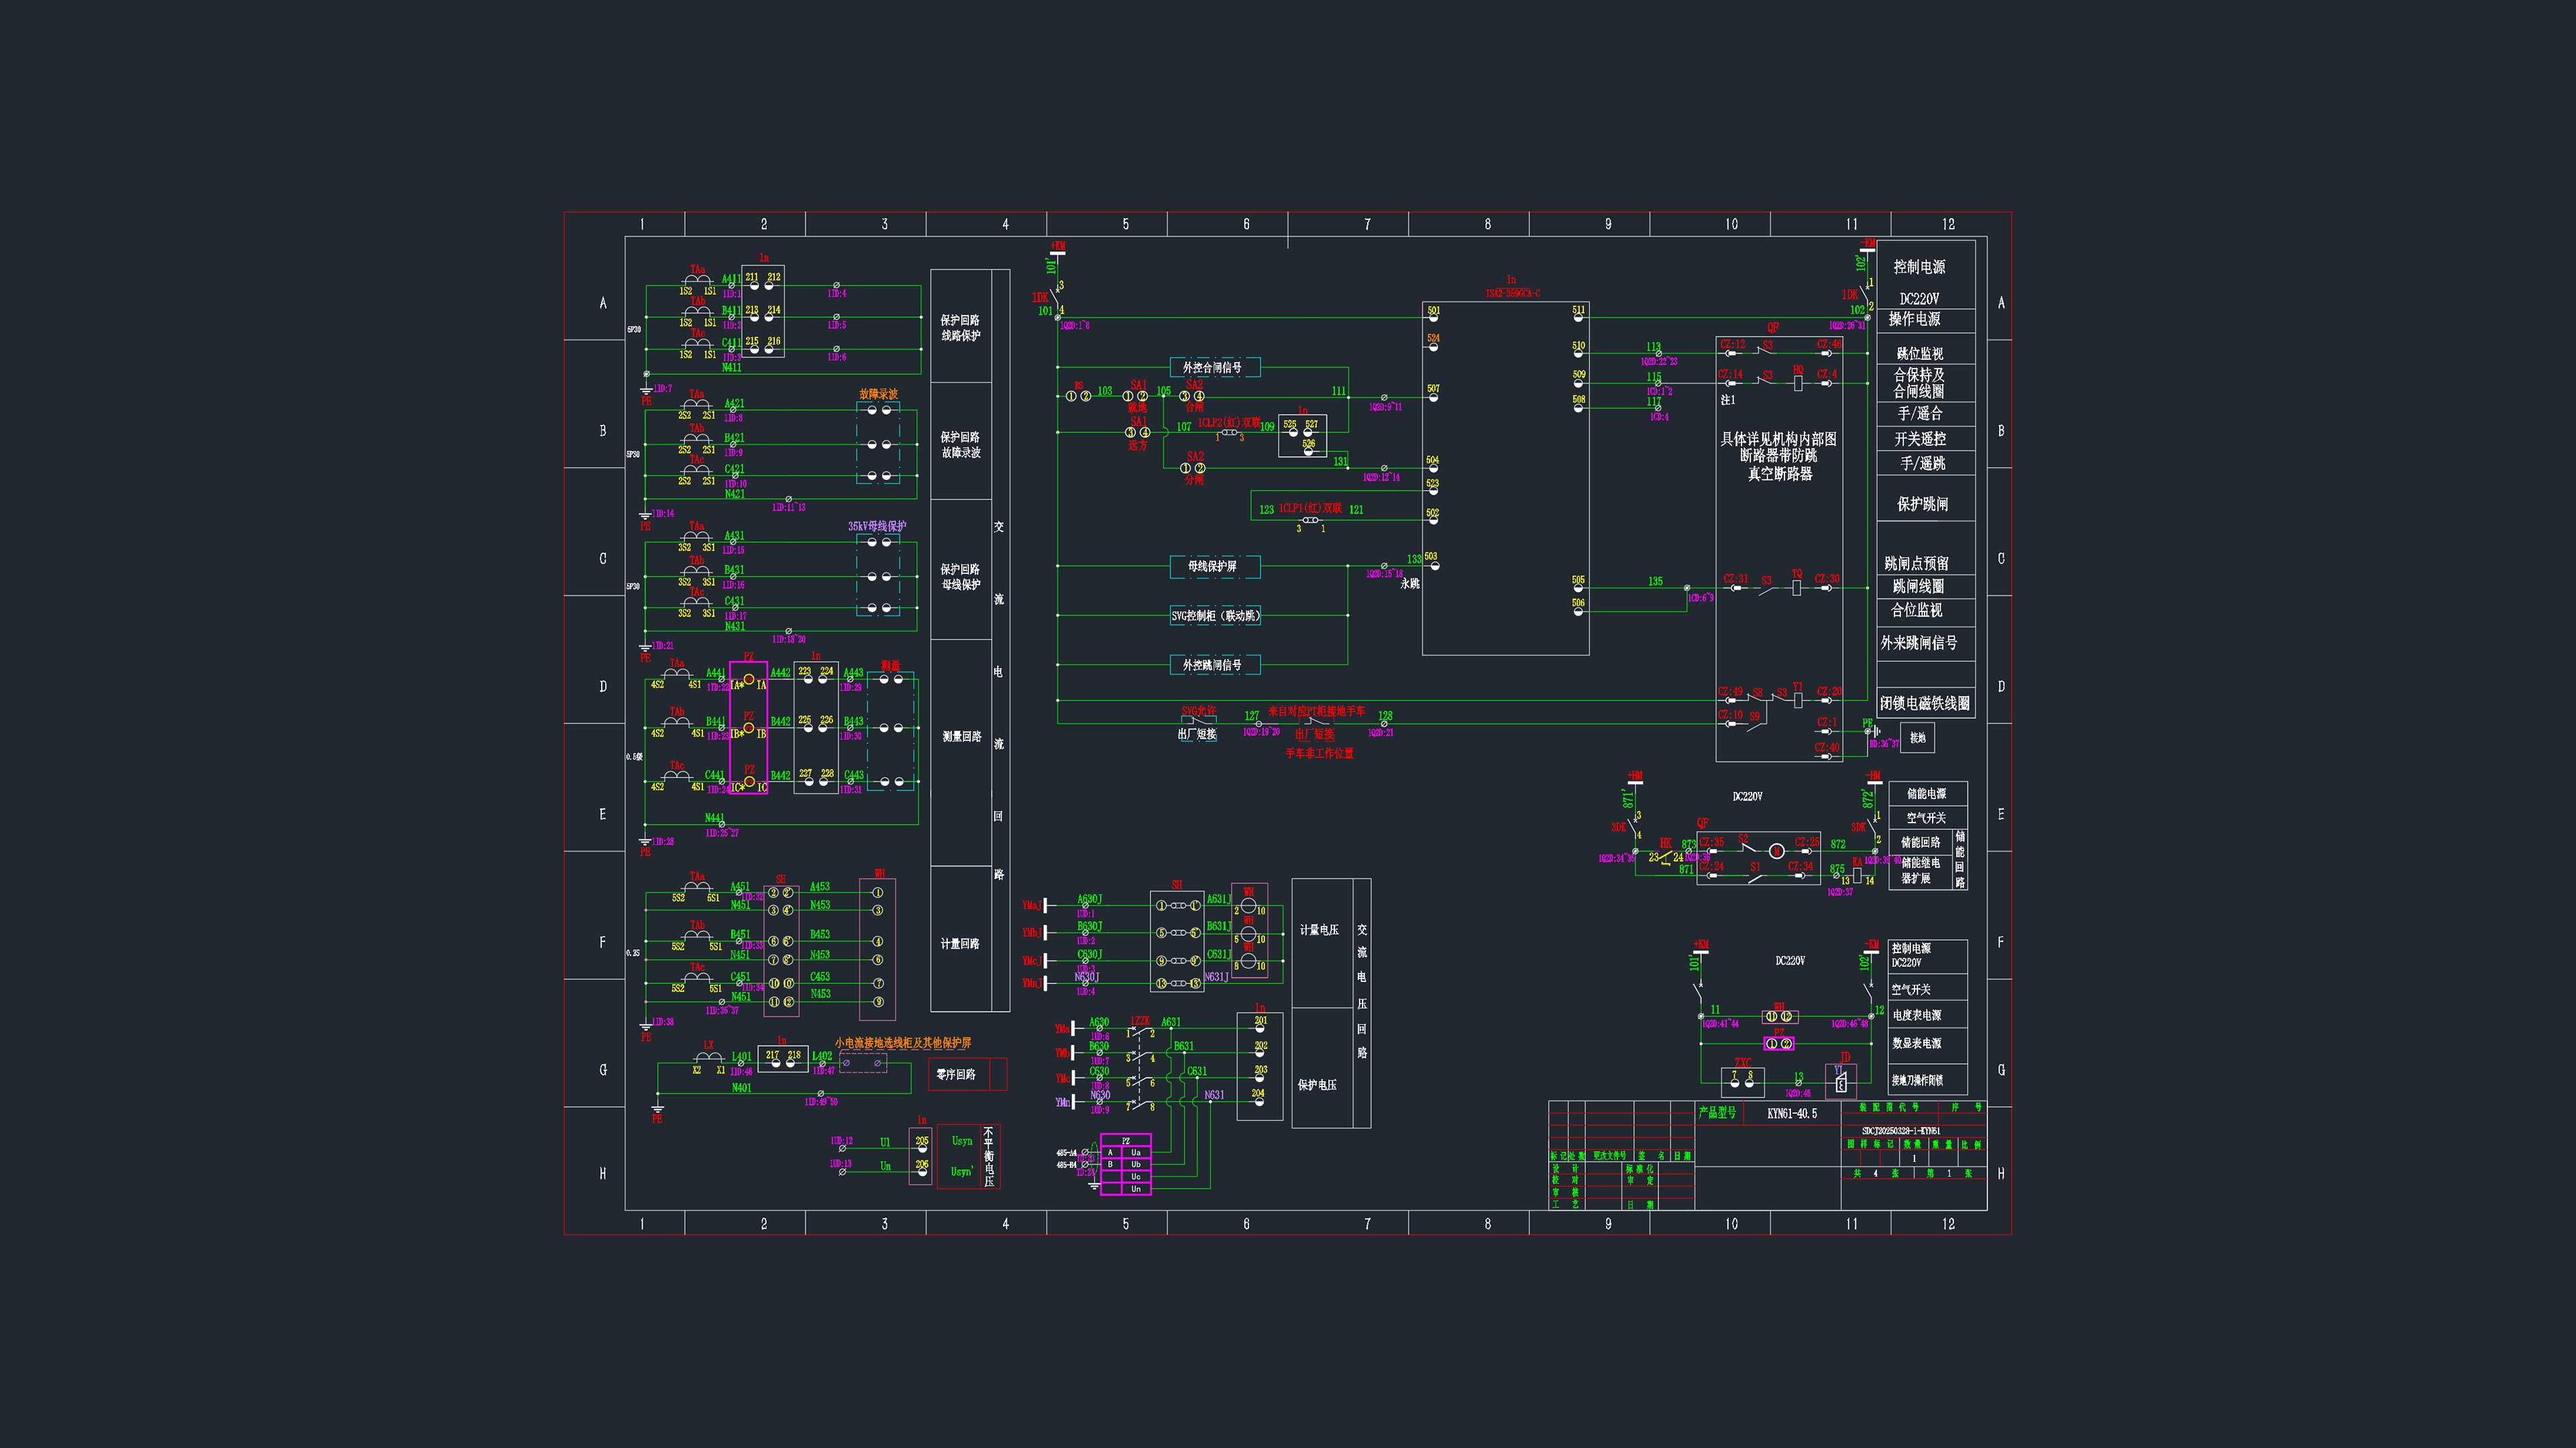Click terminal number 524
This screenshot has height=1448, width=2576.
click(x=1433, y=339)
